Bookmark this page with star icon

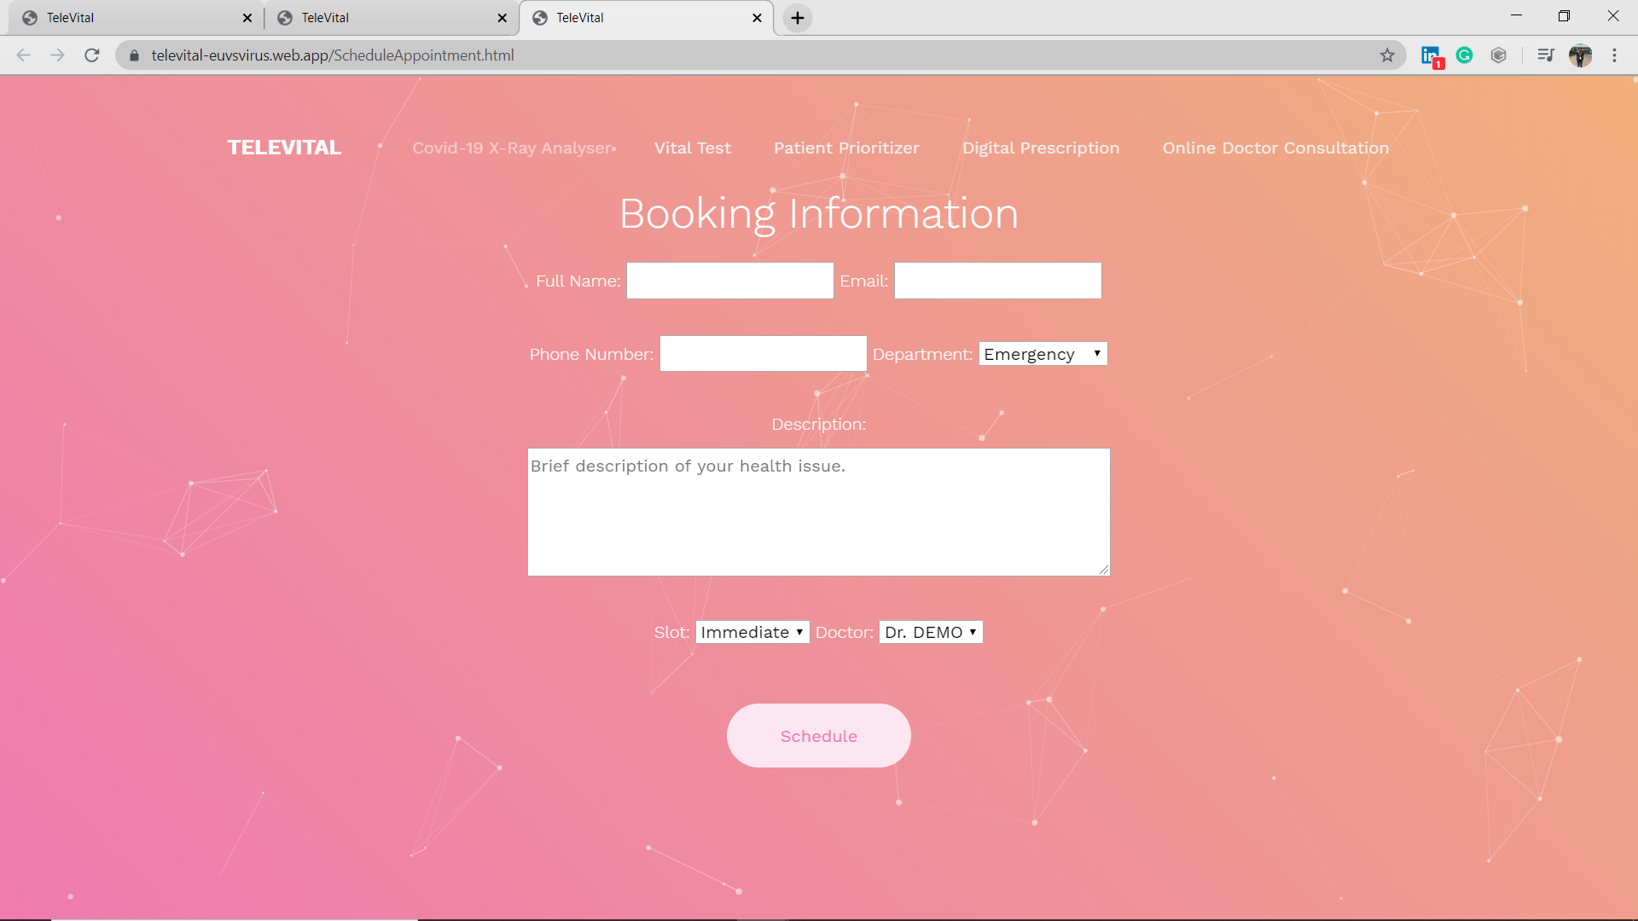pos(1387,55)
